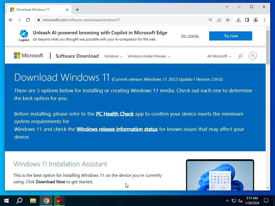
Task: Reload the page with refresh icon
Action: click(28, 20)
